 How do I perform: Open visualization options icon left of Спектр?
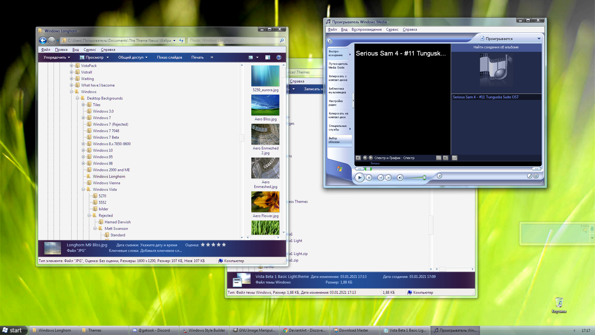click(x=358, y=158)
